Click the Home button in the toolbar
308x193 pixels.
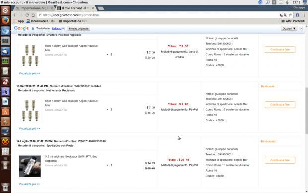click(33, 15)
